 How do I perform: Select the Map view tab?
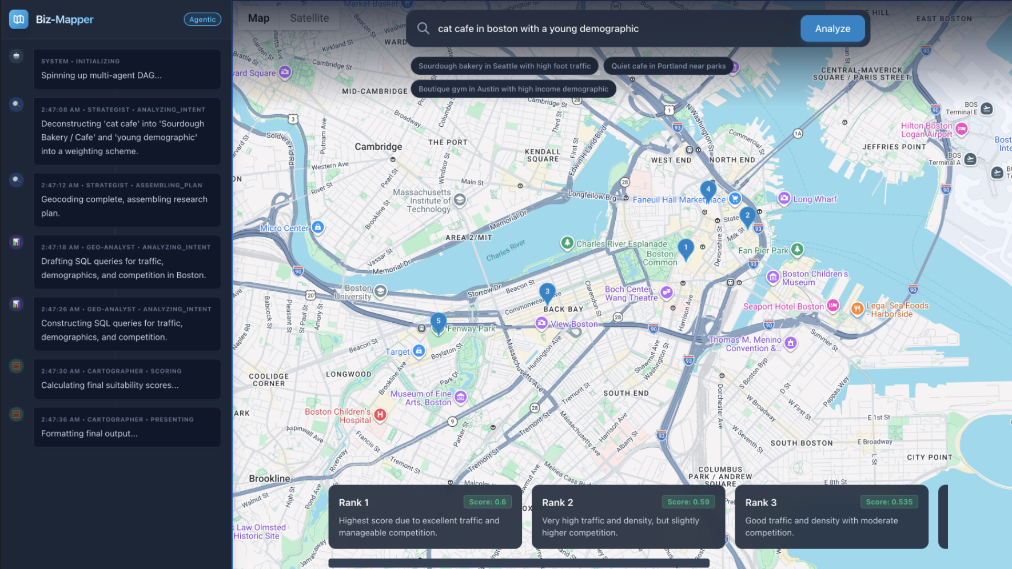[258, 18]
